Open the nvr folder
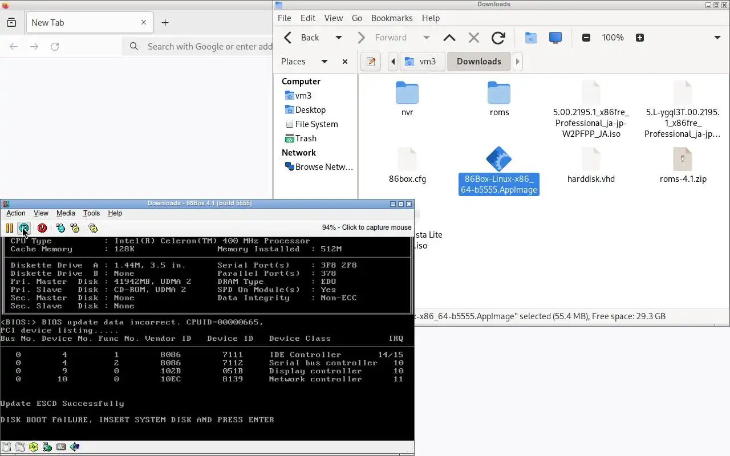Screen dimensions: 730x456 tap(407, 99)
